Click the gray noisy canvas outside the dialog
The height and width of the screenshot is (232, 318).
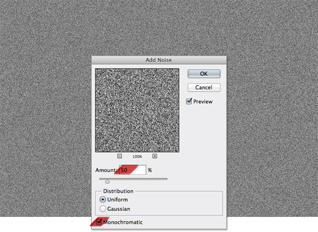click(x=45, y=101)
